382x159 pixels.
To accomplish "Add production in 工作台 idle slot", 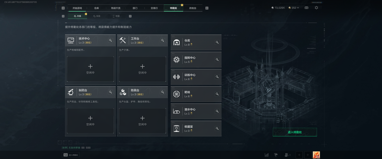I will (143, 69).
